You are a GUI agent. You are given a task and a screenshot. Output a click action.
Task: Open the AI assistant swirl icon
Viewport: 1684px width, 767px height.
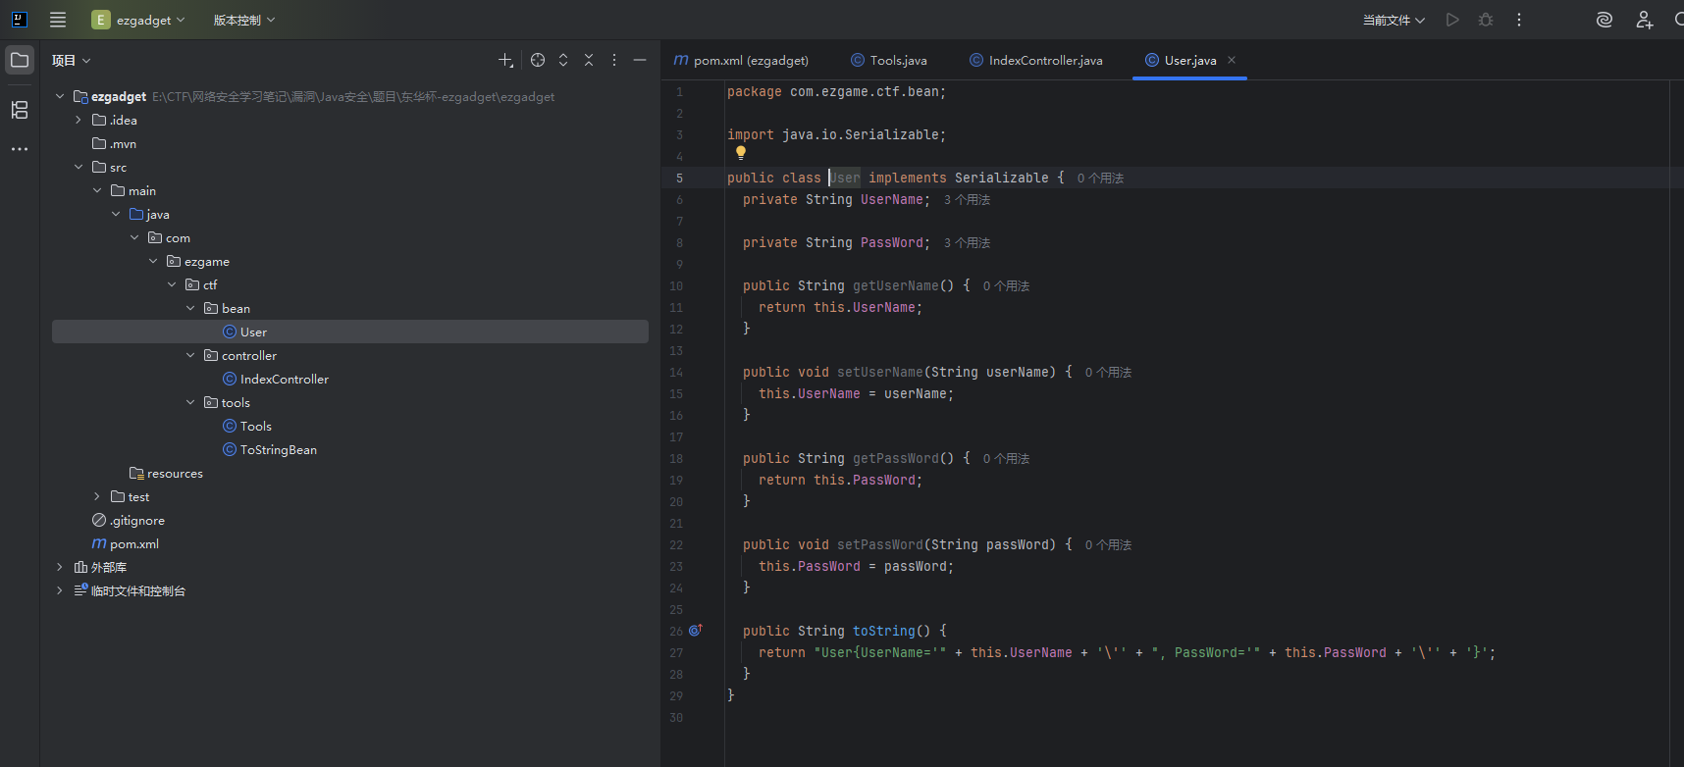pos(1605,20)
